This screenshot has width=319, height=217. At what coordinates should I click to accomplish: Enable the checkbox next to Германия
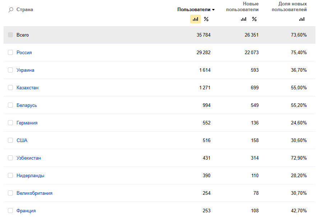click(10, 123)
